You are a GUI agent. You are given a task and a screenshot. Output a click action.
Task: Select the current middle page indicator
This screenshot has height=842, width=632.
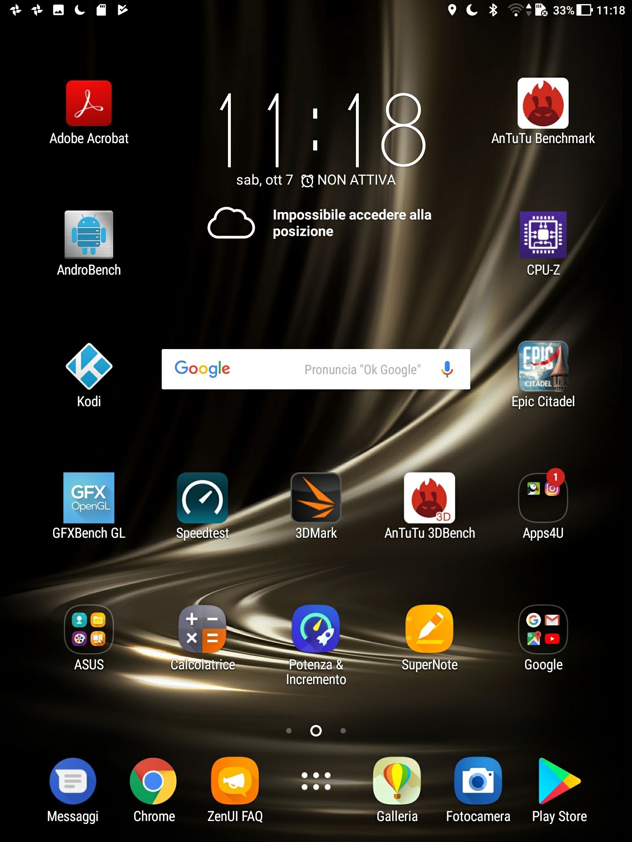pos(316,731)
